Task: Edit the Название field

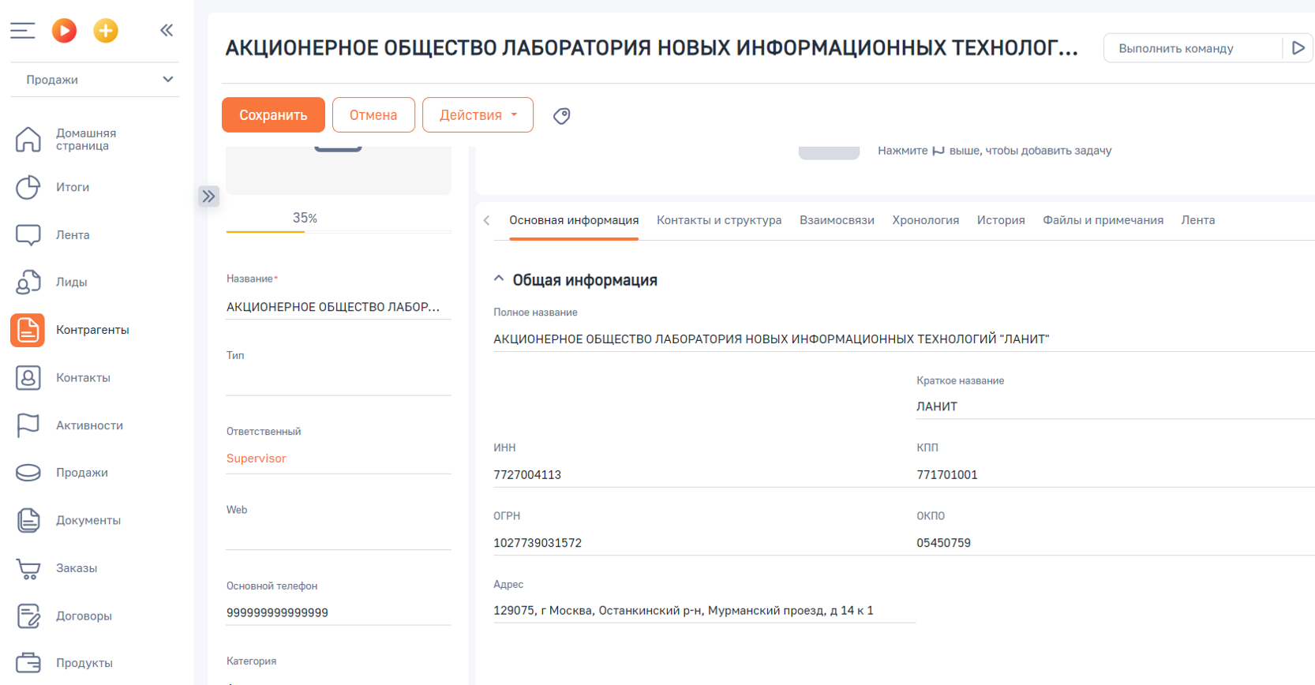Action: 339,307
